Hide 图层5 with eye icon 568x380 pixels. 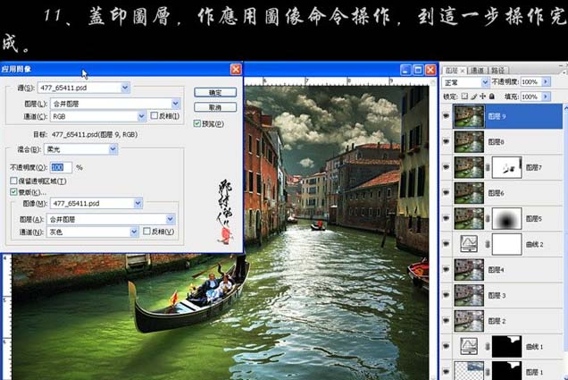(x=446, y=218)
